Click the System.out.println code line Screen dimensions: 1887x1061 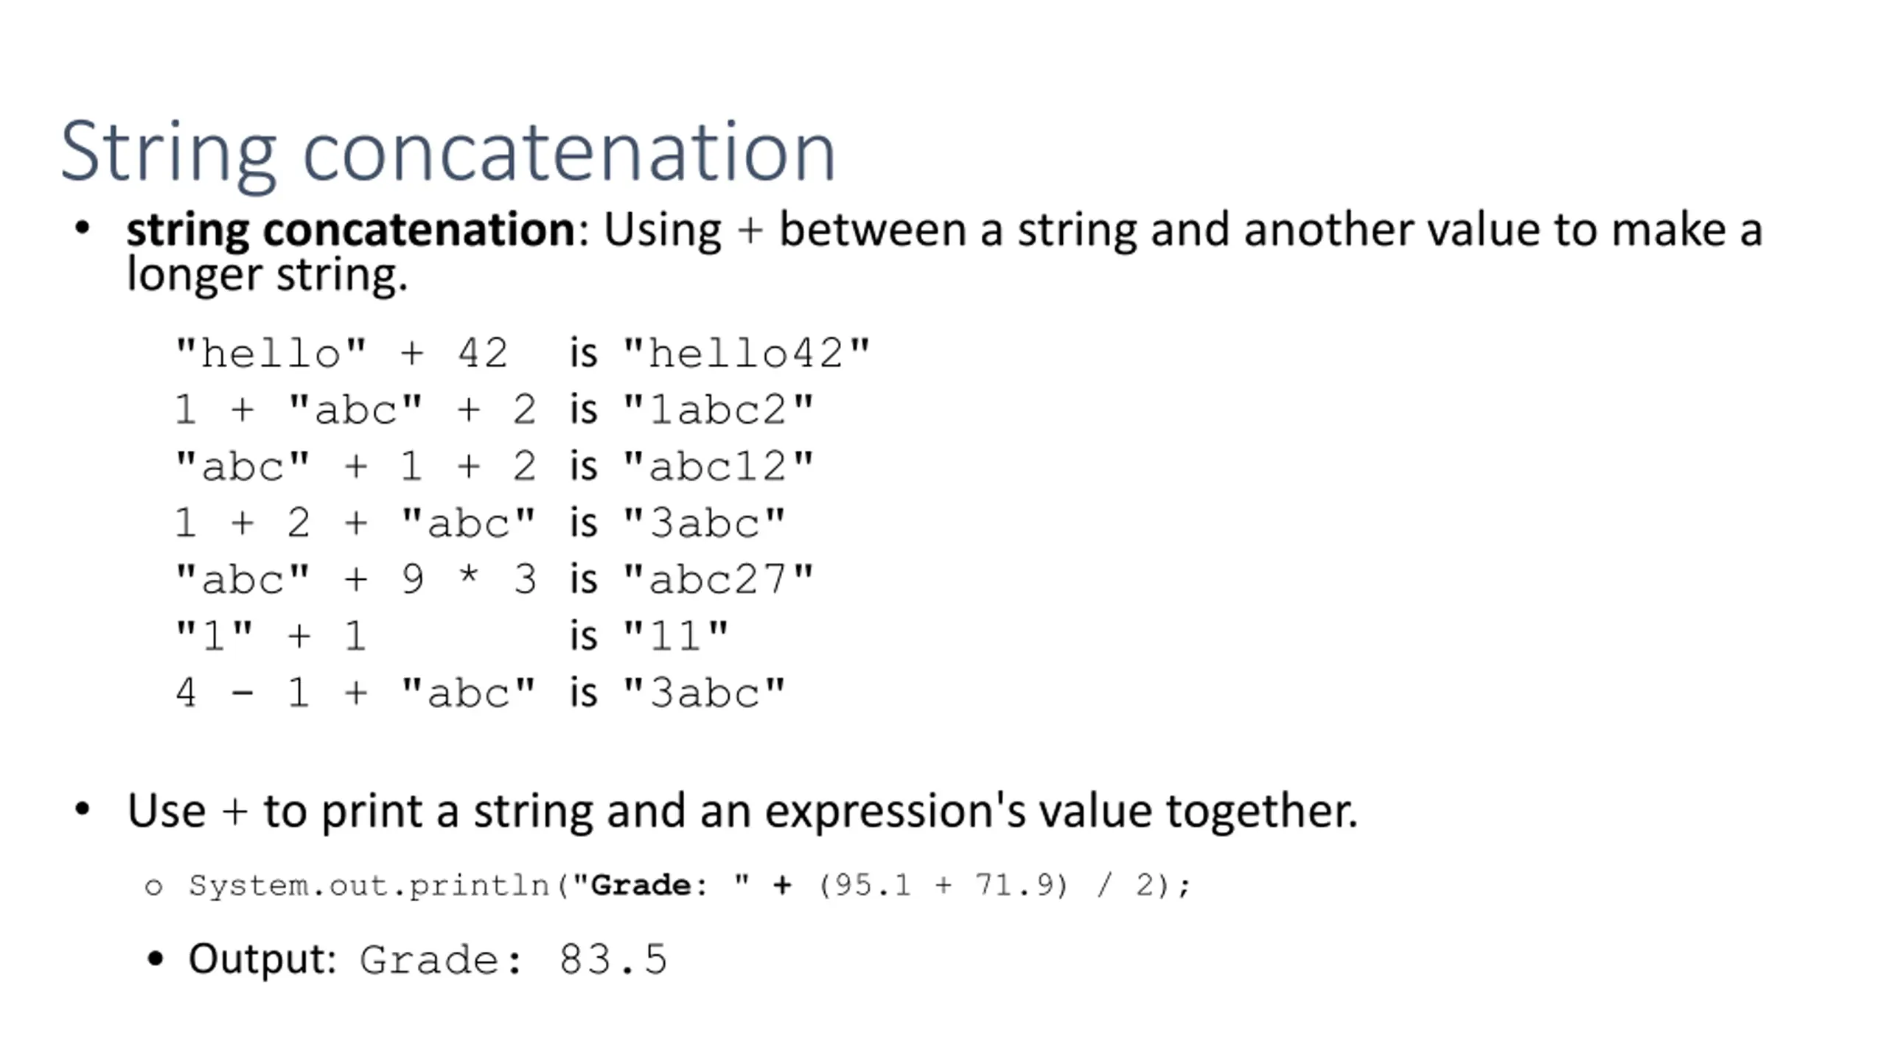(689, 885)
